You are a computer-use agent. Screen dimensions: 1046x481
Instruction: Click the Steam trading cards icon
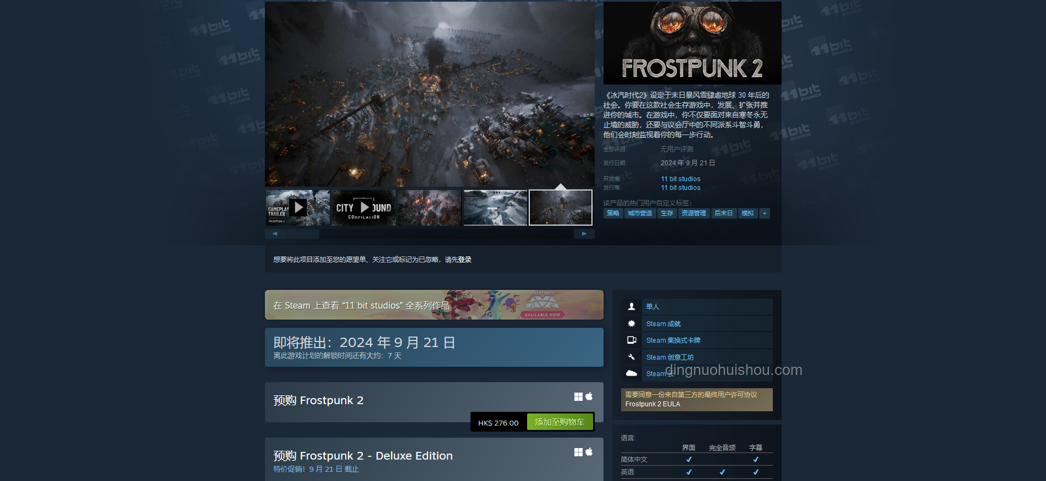[632, 340]
